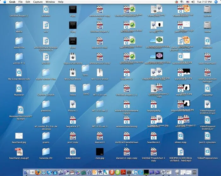
Task: Select ManowarWarriorsOfThe.mp4 file
Action: pos(21,110)
